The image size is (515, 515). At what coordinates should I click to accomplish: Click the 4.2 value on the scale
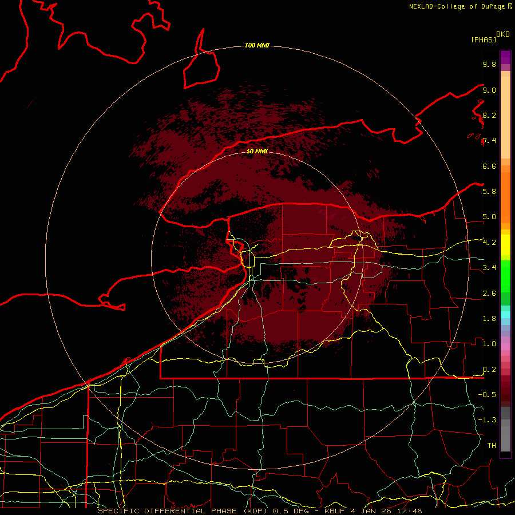click(489, 243)
